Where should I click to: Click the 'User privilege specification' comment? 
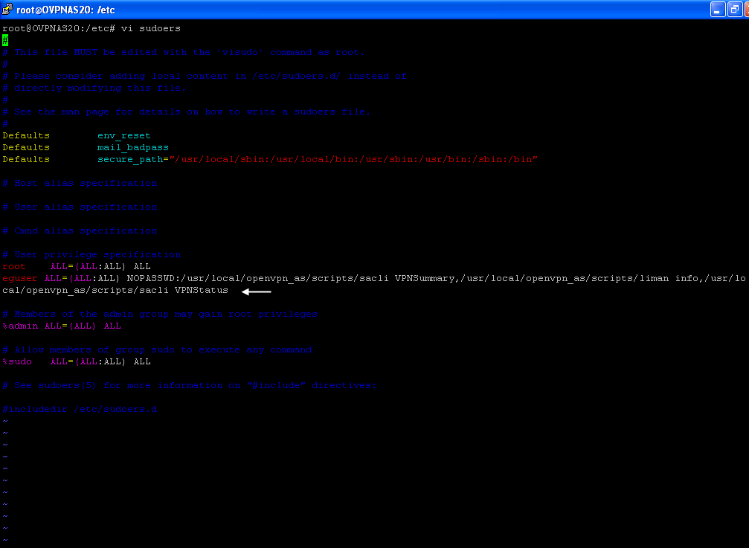(91, 255)
